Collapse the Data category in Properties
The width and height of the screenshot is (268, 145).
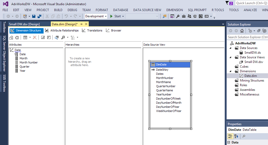pos(229,142)
